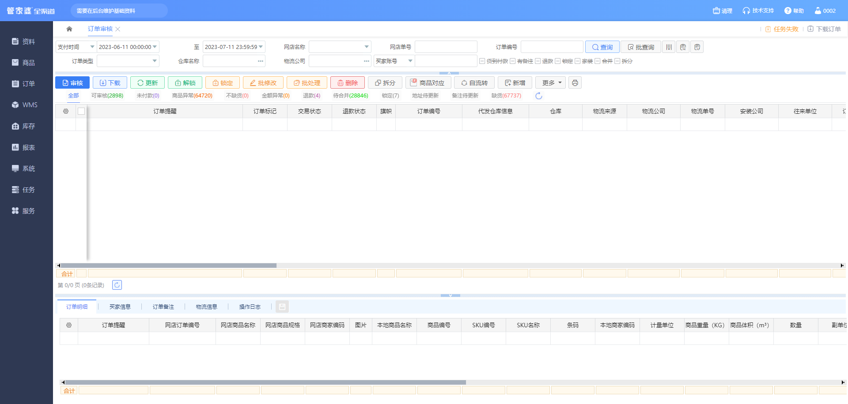Image resolution: width=848 pixels, height=404 pixels.
Task: Go to the home tab icon
Action: (x=69, y=29)
